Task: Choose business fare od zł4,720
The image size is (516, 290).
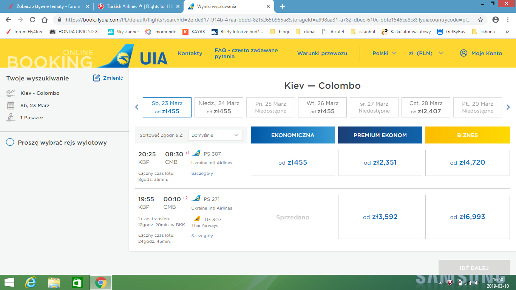Action: pyautogui.click(x=468, y=163)
